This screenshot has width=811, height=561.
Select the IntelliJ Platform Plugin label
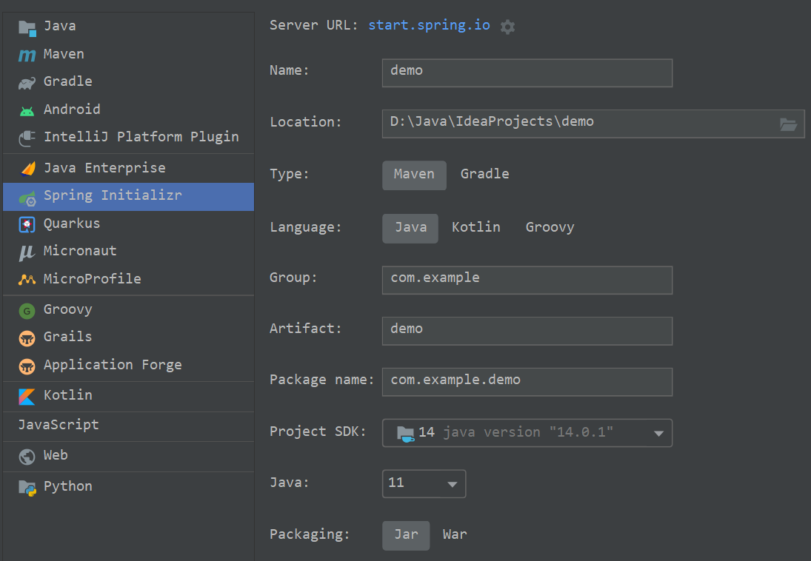coord(141,137)
